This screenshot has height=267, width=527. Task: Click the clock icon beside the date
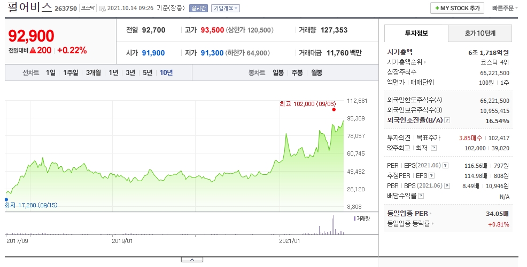coord(103,9)
